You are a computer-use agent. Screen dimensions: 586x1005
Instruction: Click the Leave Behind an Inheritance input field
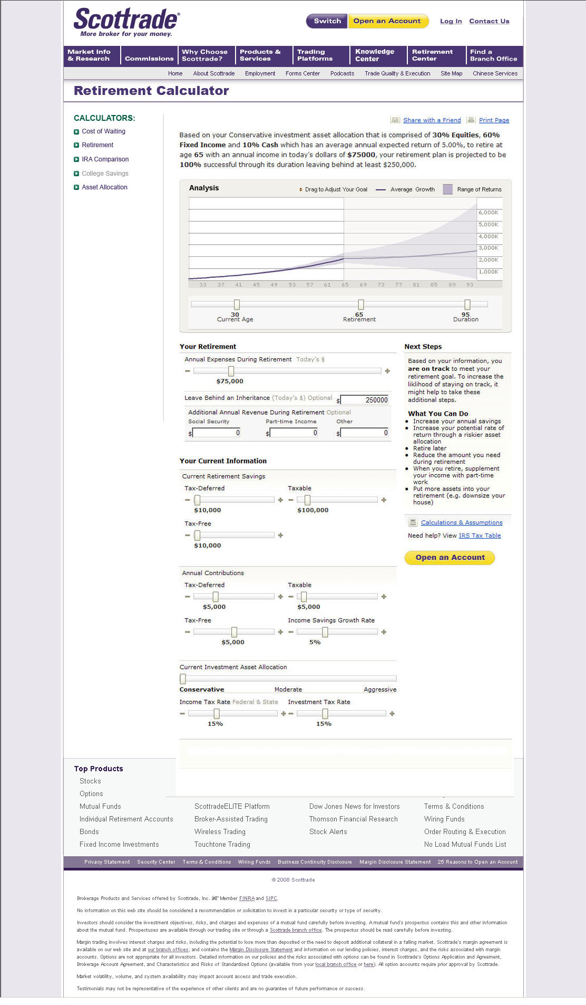tap(365, 400)
